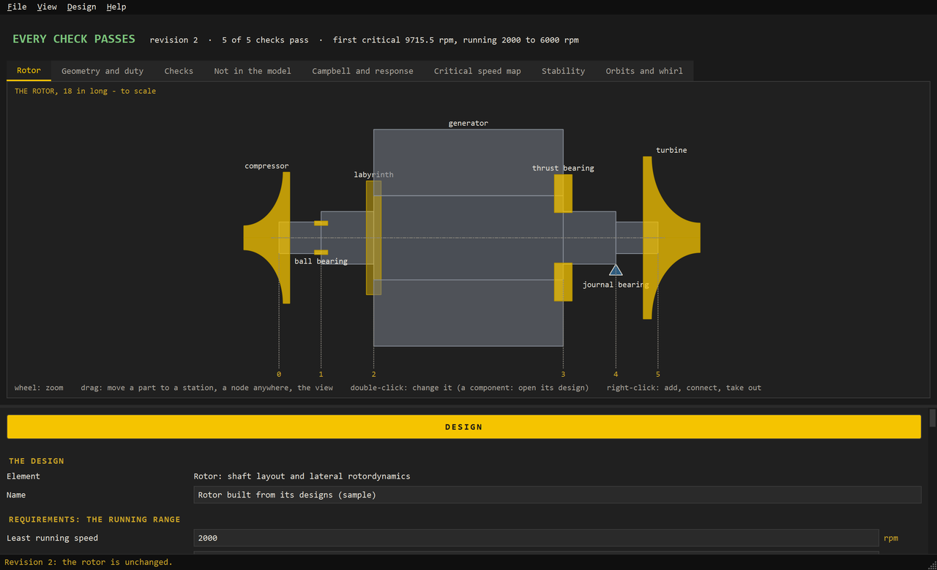The width and height of the screenshot is (937, 570).
Task: Switch to Geometry and duty tab
Action: tap(102, 71)
